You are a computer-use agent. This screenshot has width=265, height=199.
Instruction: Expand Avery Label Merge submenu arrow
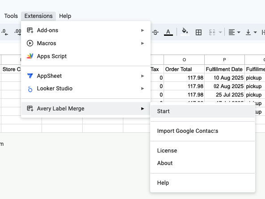point(143,109)
